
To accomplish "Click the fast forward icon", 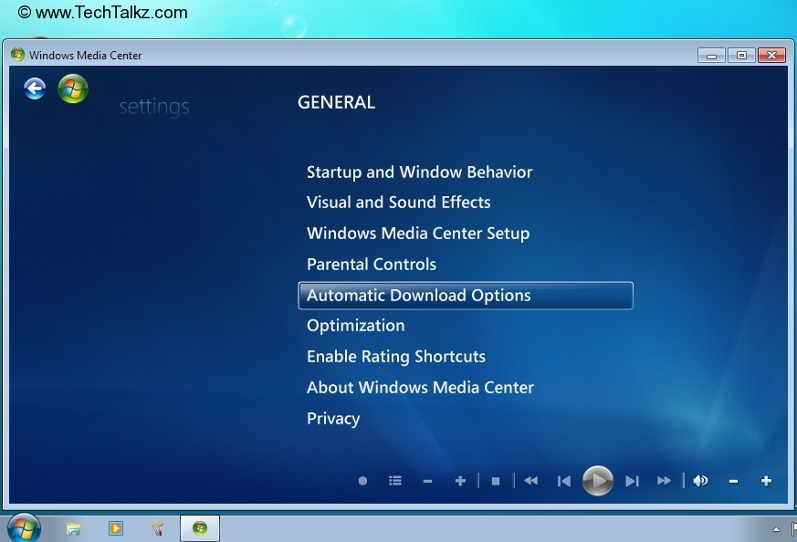I will click(x=664, y=480).
